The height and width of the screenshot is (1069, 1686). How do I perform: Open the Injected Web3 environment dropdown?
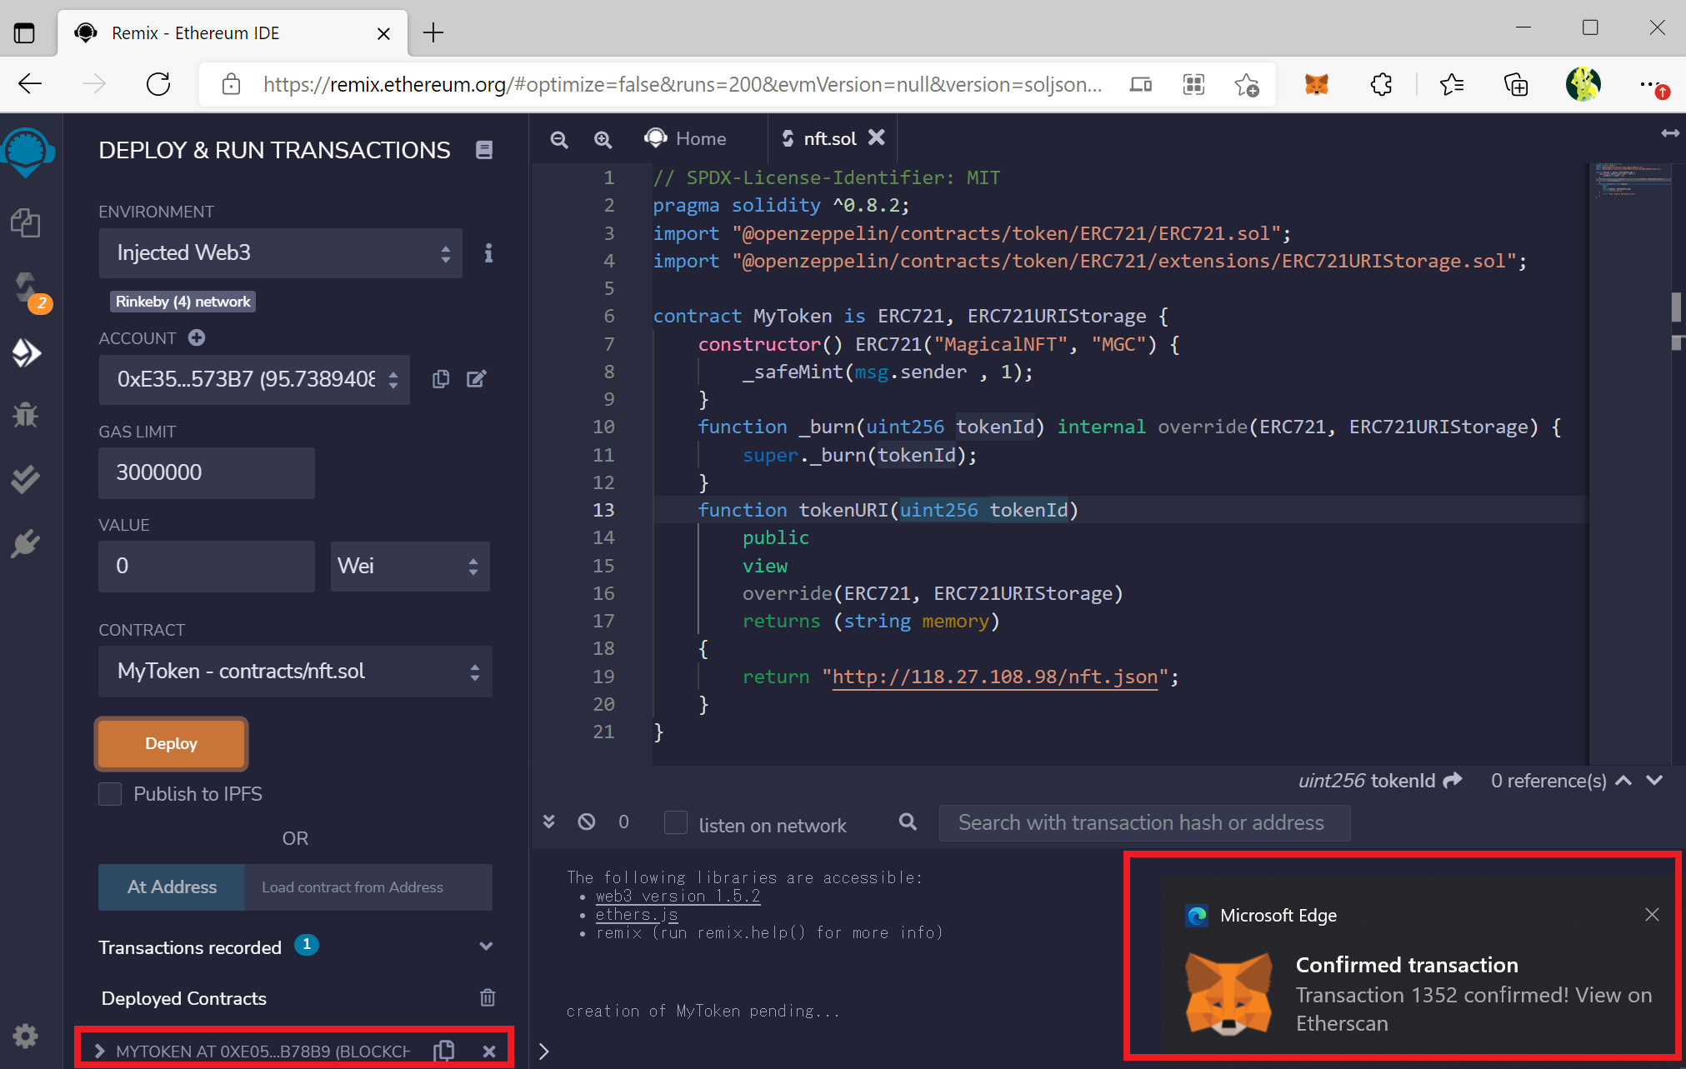pyautogui.click(x=280, y=253)
